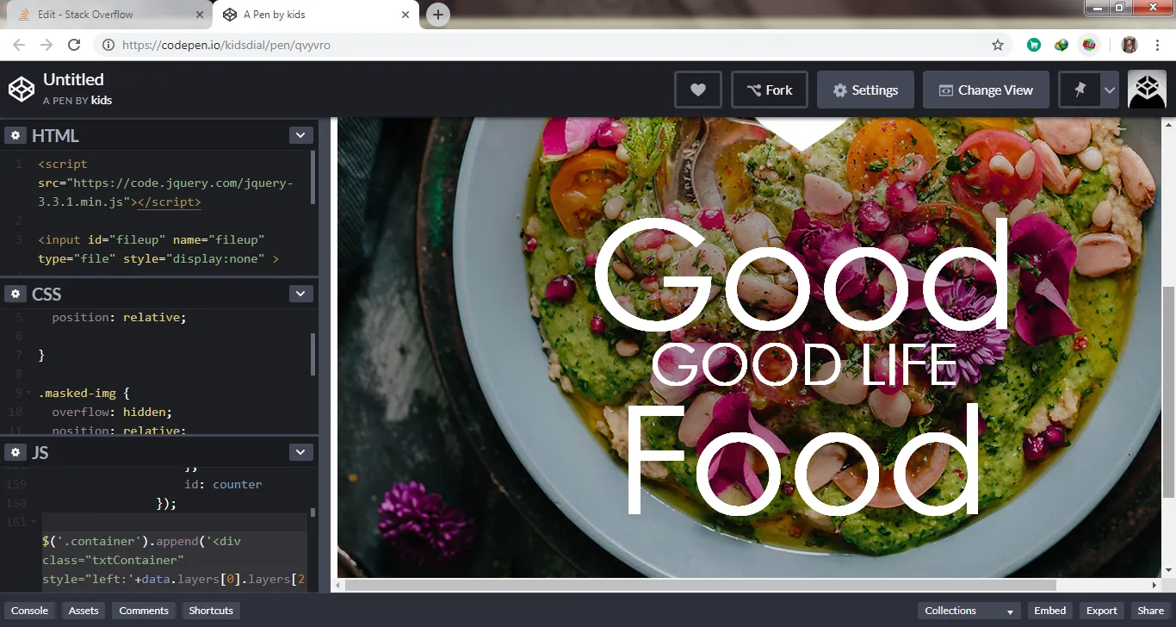Place cursor on '.masked-img {' CSS line
1176x627 pixels.
click(84, 393)
